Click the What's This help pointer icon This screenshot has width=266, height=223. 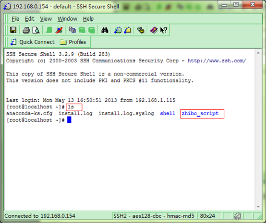coord(164,30)
